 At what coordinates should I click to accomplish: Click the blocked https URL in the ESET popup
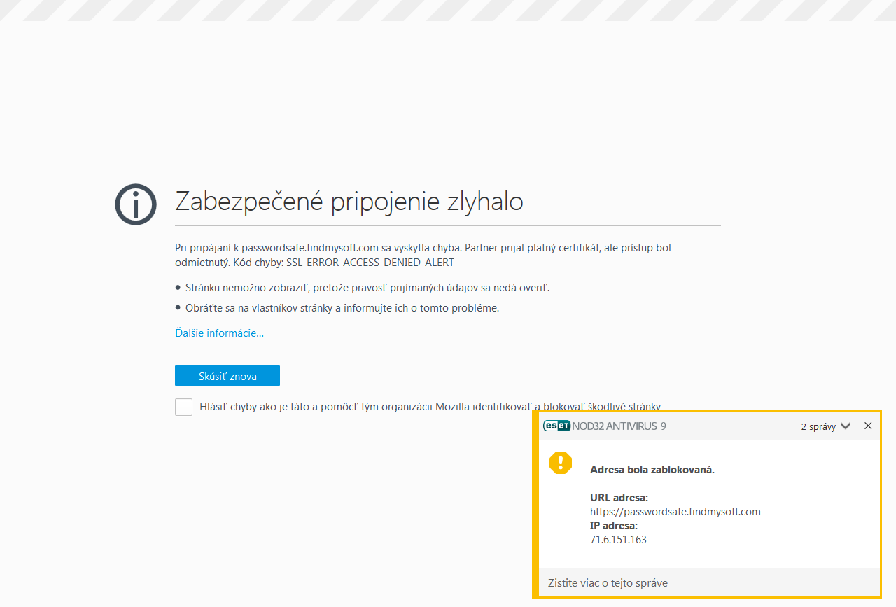(675, 511)
